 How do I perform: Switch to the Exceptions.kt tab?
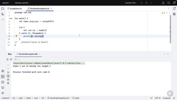pyautogui.click(x=15, y=9)
